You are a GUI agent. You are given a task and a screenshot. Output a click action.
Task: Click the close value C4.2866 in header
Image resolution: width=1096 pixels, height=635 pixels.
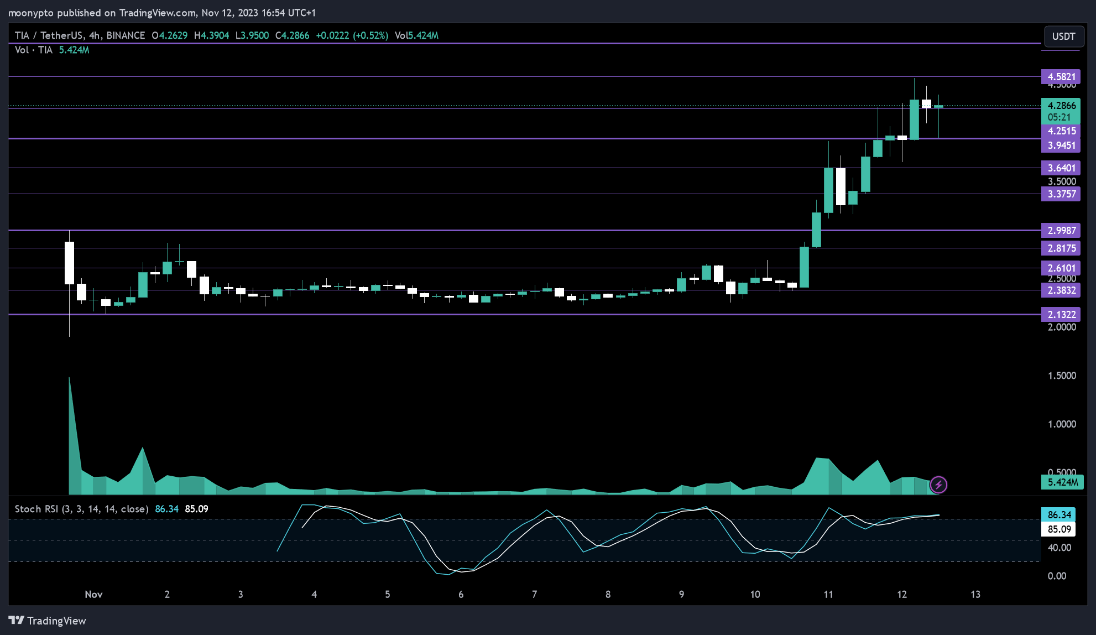point(292,35)
